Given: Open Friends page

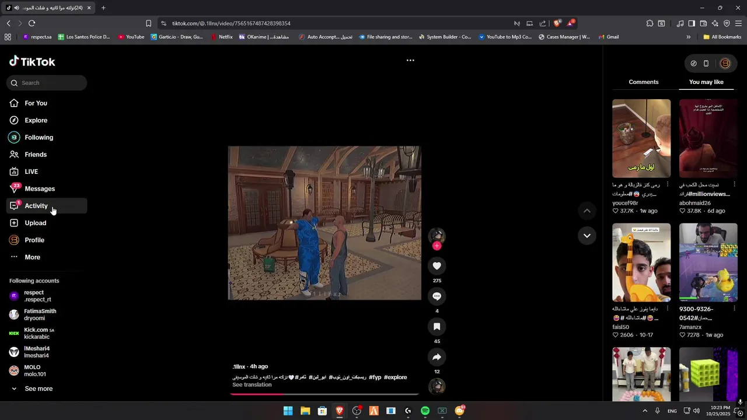Looking at the screenshot, I should (x=47, y=155).
